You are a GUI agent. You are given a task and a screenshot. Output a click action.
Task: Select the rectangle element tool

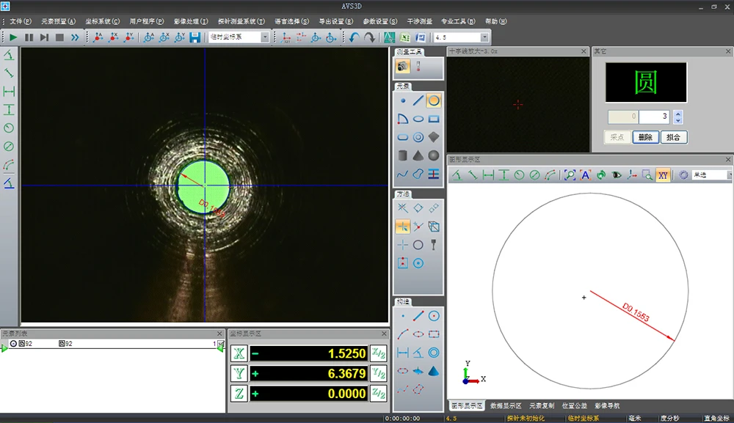tap(434, 119)
